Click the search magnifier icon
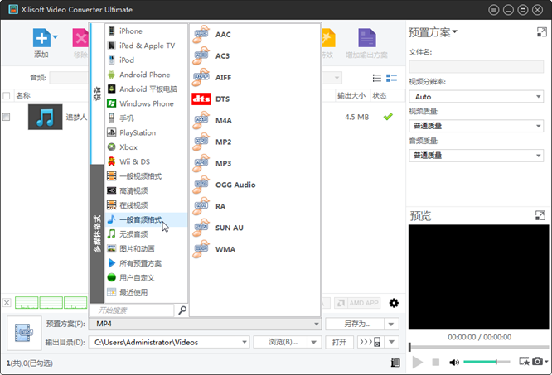The image size is (552, 375). 182,310
